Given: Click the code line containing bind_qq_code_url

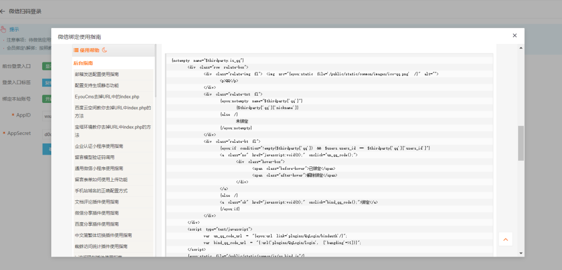Looking at the screenshot, I should pyautogui.click(x=282, y=242).
